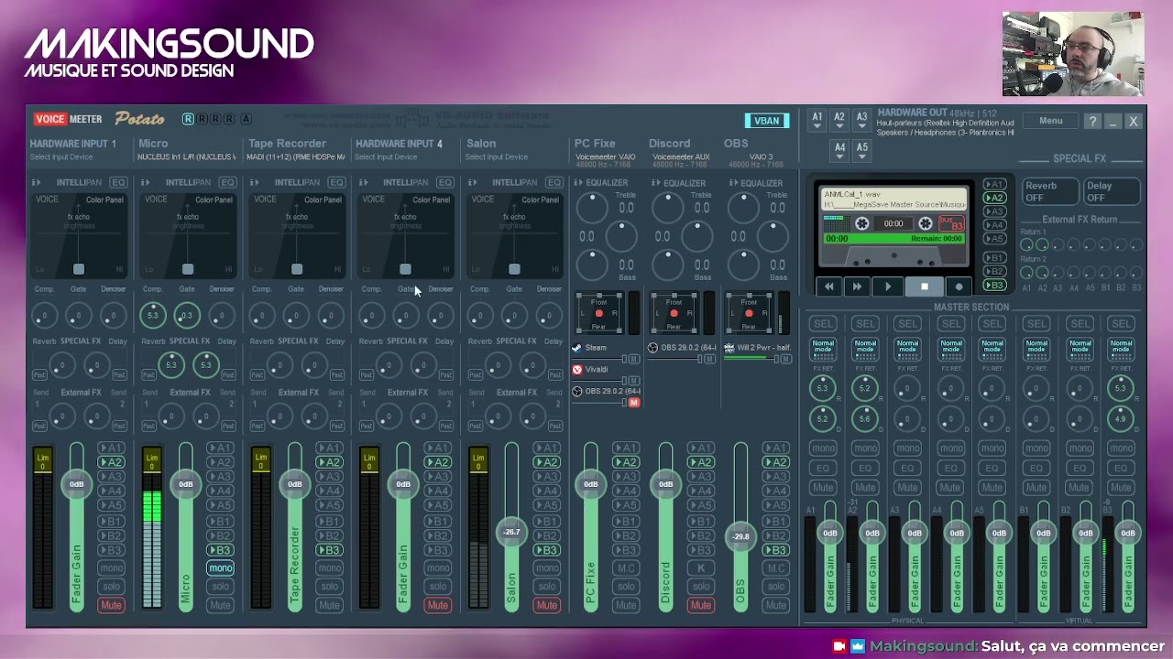The width and height of the screenshot is (1173, 659).
Task: Click the highlighted R button in header
Action: pyautogui.click(x=188, y=119)
